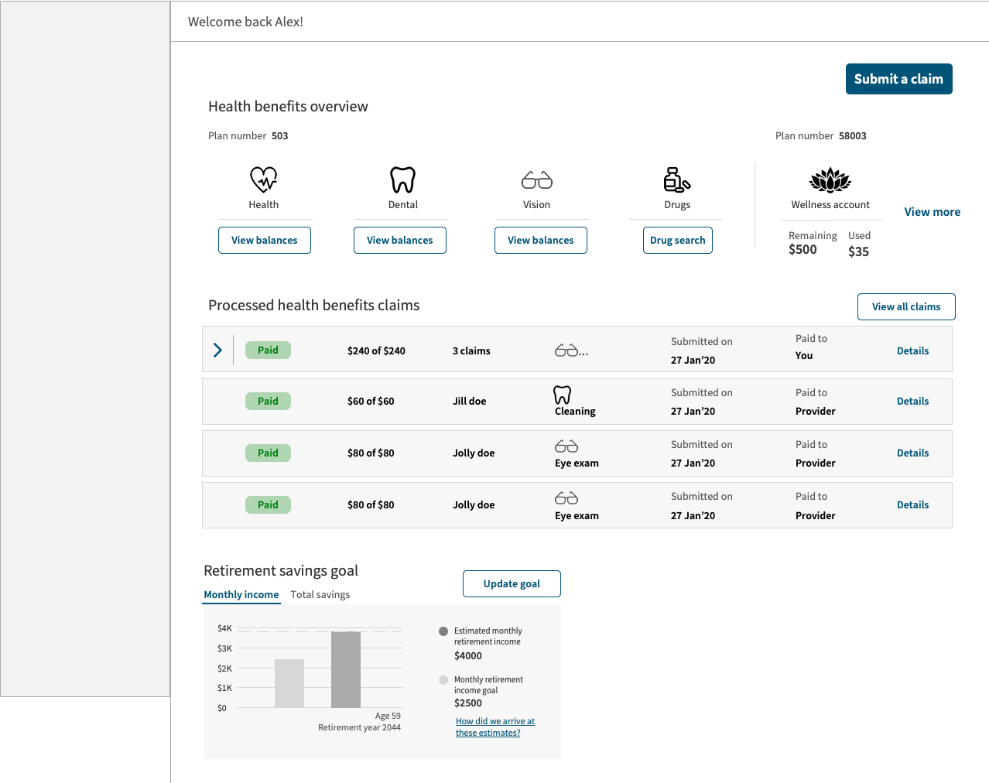Image resolution: width=989 pixels, height=783 pixels.
Task: Click the '$240 of $240' amount
Action: [376, 350]
